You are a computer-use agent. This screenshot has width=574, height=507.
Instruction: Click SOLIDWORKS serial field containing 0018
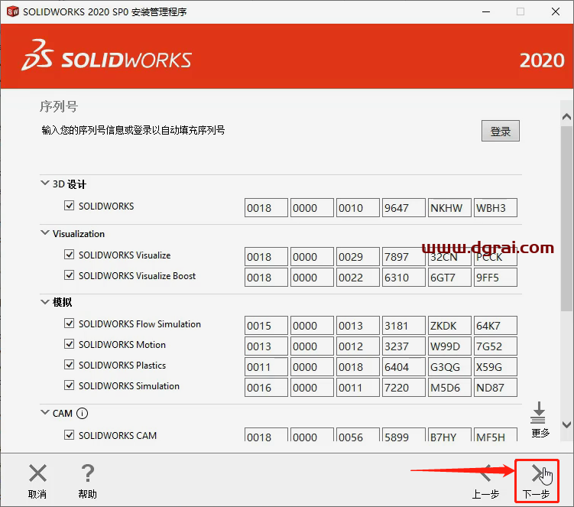266,208
